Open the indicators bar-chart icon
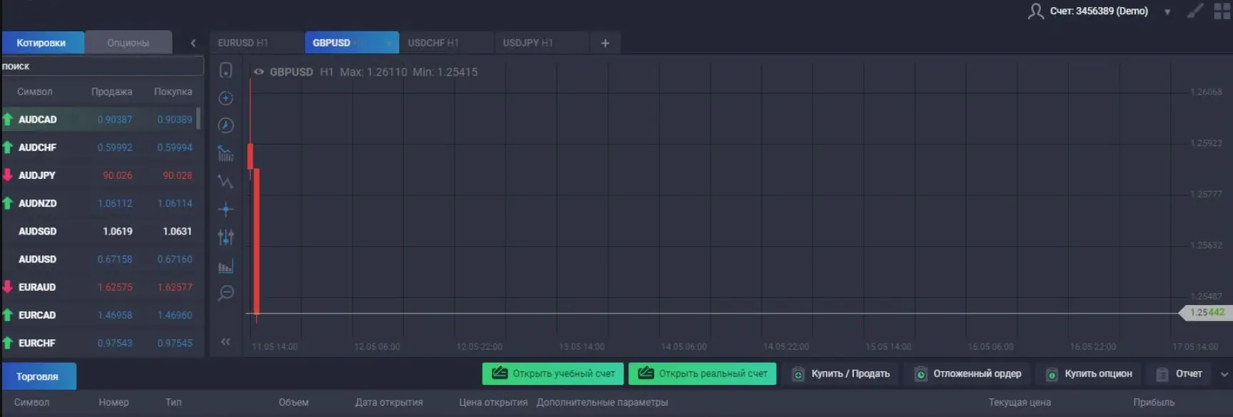The image size is (1233, 417). 226,267
